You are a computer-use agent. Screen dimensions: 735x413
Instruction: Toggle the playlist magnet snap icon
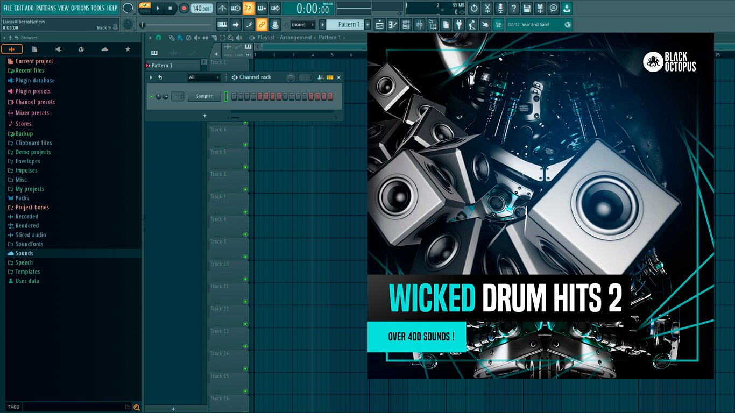click(158, 38)
